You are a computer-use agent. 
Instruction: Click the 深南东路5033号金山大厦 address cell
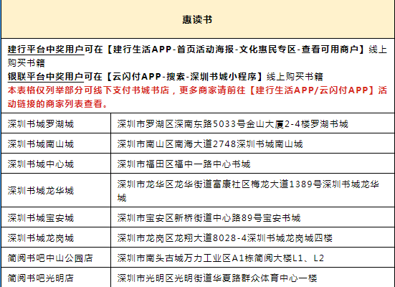[252, 123]
